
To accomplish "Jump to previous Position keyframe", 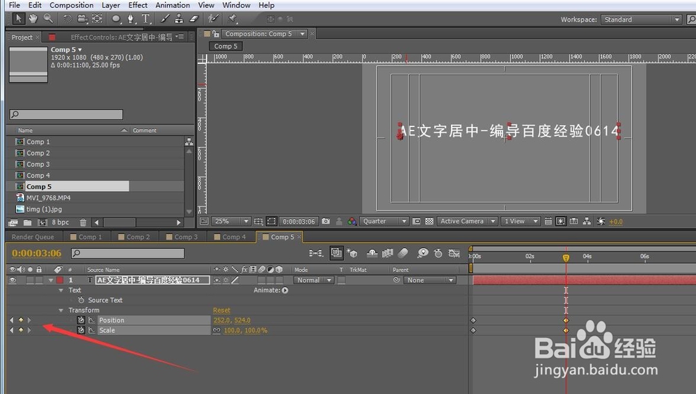I will coord(12,320).
